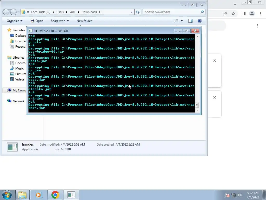The width and height of the screenshot is (266, 200).
Task: Click the hrmdec application icon in details pane
Action: (12, 147)
